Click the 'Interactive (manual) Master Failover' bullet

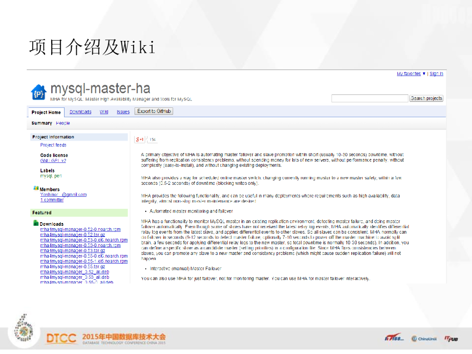185,269
